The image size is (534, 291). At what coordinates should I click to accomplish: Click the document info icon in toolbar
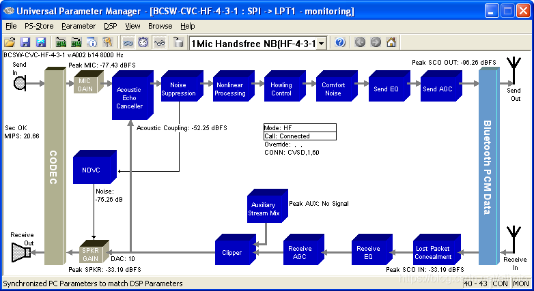(x=92, y=42)
